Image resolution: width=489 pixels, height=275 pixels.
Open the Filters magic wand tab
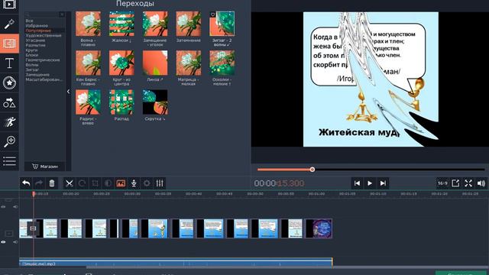[x=9, y=24]
